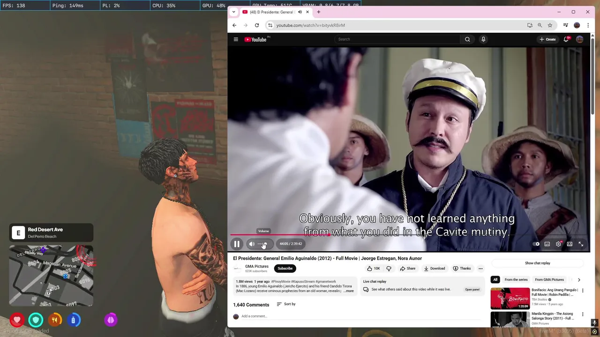Go back in the browser

234,25
